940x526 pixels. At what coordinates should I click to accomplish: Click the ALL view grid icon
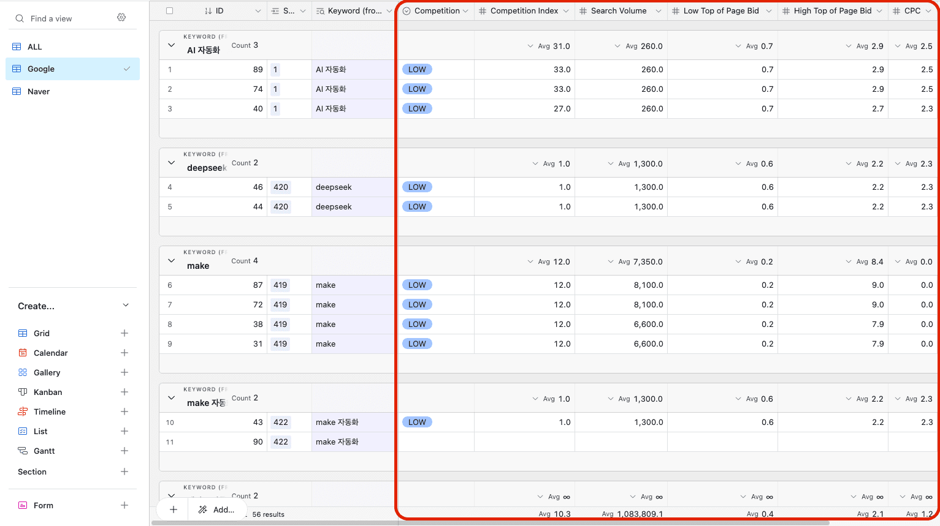[x=17, y=47]
